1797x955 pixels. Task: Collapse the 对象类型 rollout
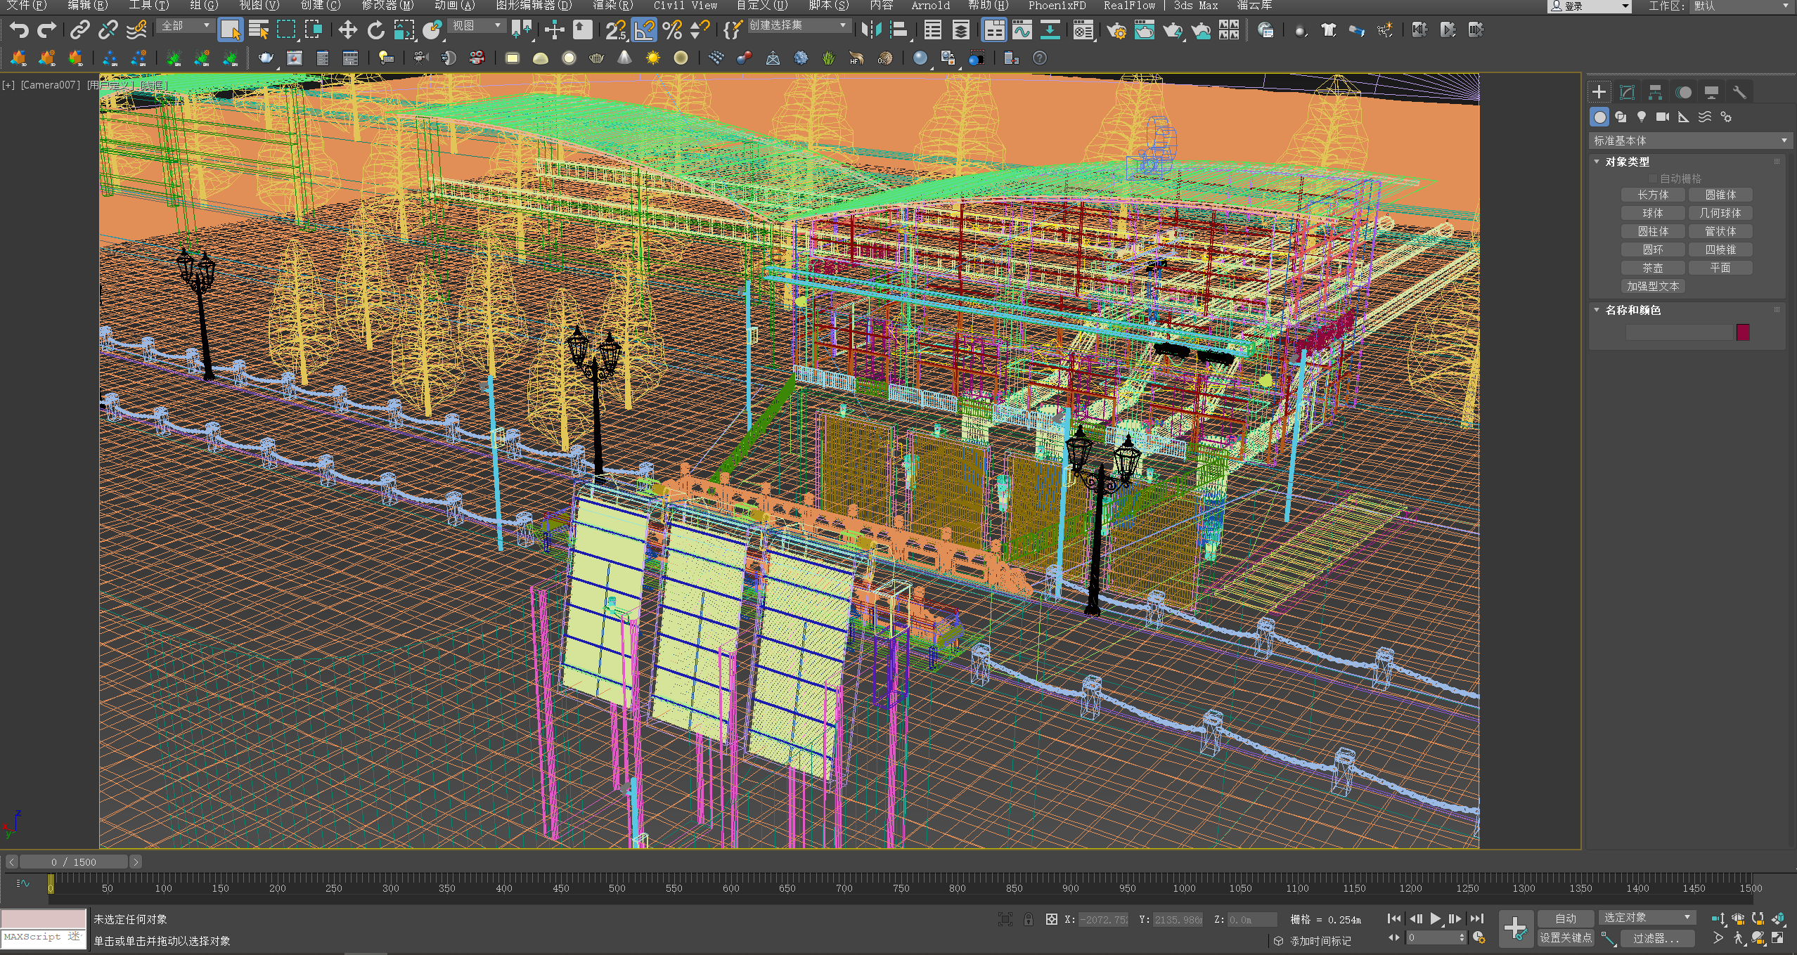[1626, 162]
